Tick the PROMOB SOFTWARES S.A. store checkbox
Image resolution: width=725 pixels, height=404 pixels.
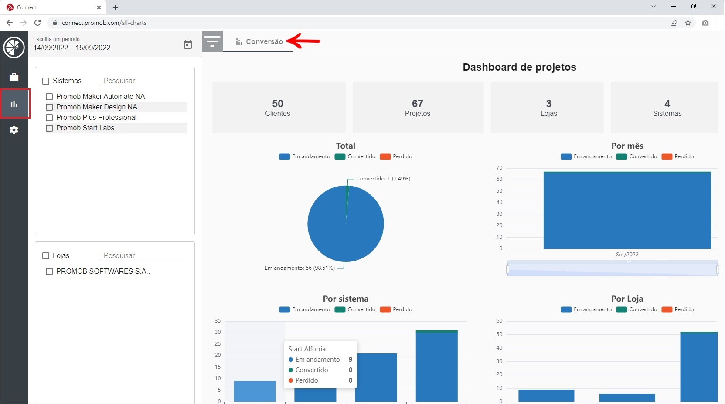49,272
